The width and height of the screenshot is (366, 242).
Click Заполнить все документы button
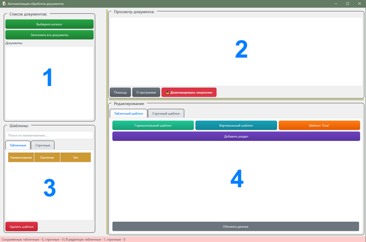pyautogui.click(x=50, y=35)
